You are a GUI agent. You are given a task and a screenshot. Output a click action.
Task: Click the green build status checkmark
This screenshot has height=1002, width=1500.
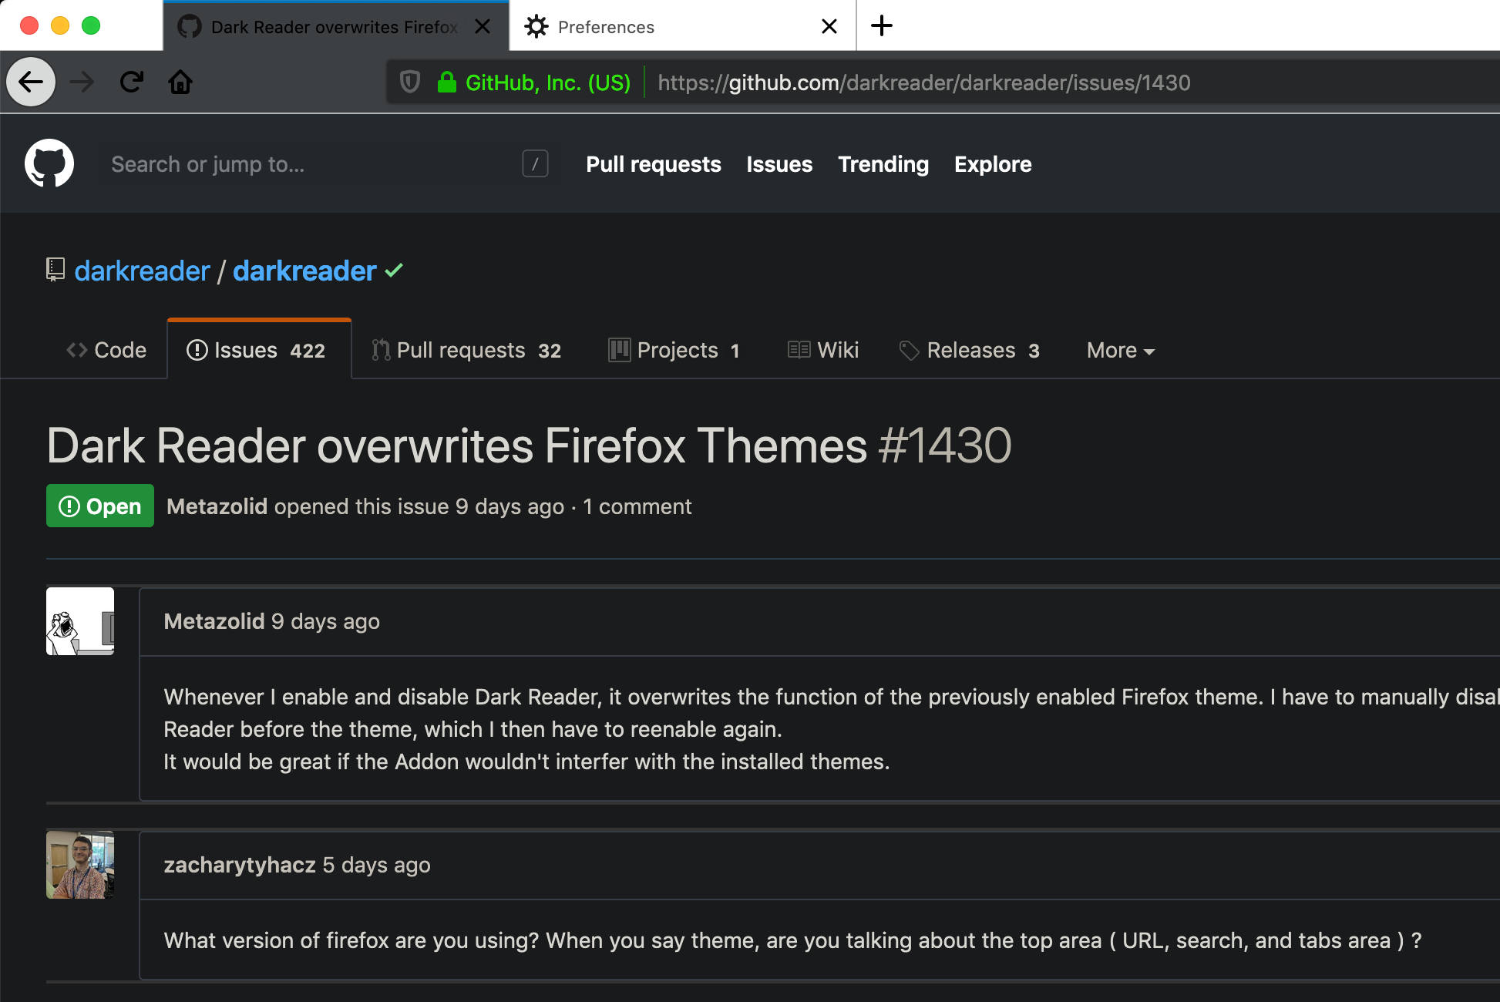pyautogui.click(x=394, y=271)
